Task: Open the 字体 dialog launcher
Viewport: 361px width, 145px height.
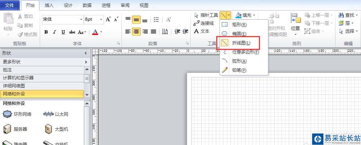Action: (118, 43)
